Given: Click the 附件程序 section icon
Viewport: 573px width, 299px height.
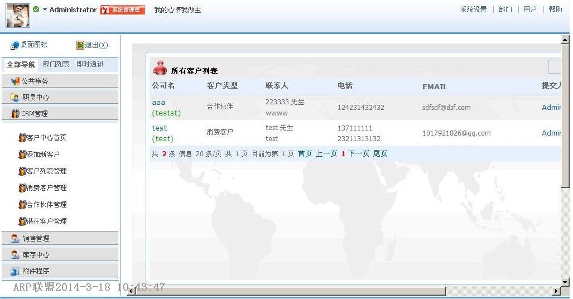Looking at the screenshot, I should coord(15,271).
